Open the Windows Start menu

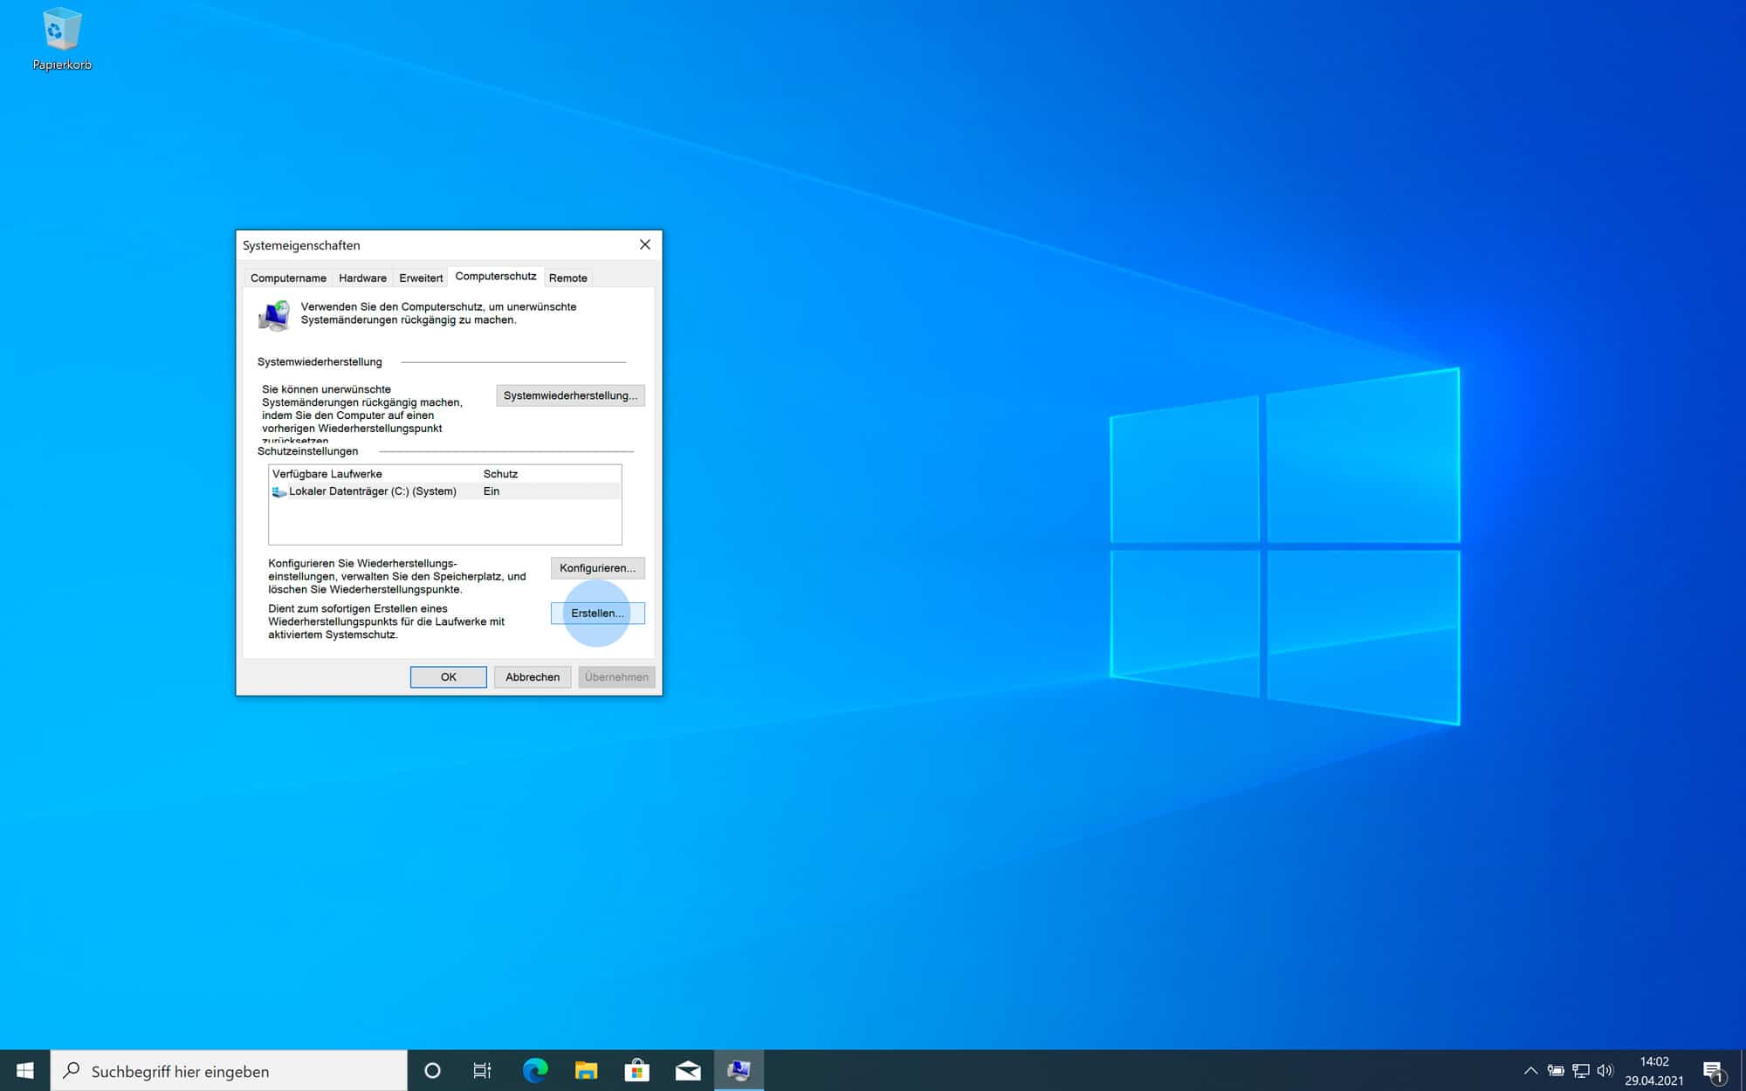[24, 1070]
